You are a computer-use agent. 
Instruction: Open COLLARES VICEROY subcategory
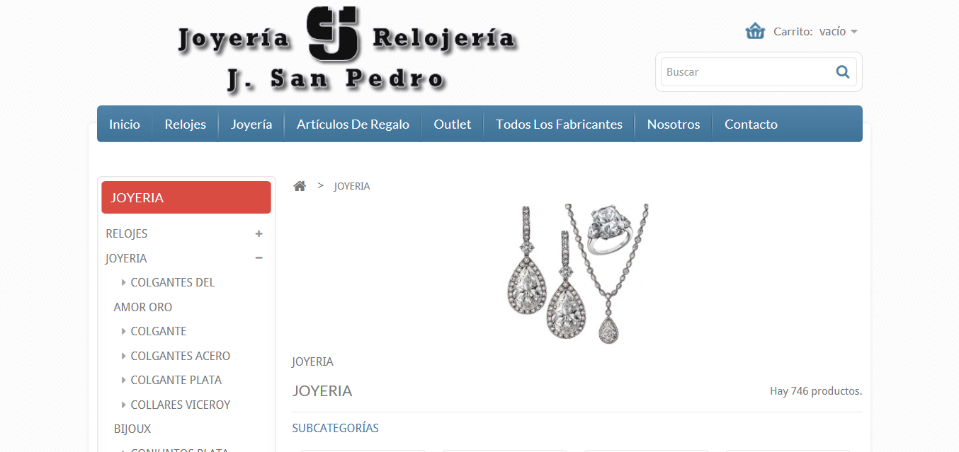(181, 405)
